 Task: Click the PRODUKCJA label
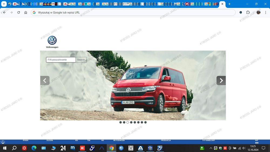[166, 140]
